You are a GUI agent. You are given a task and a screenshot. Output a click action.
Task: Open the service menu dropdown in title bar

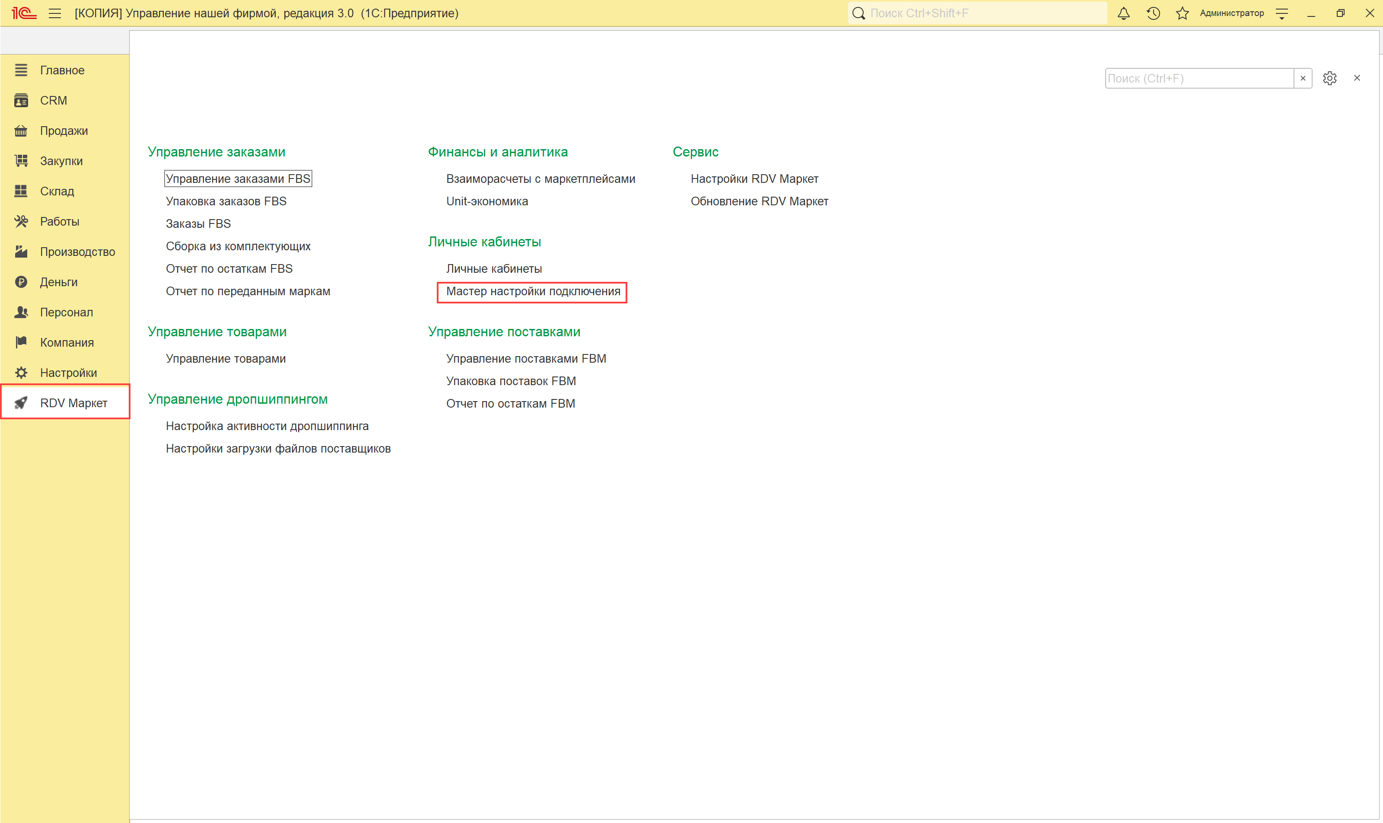tap(1281, 13)
